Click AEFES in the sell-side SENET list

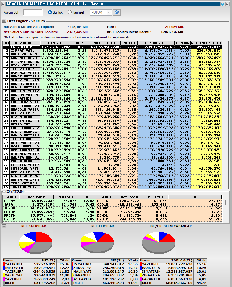pos(103,201)
